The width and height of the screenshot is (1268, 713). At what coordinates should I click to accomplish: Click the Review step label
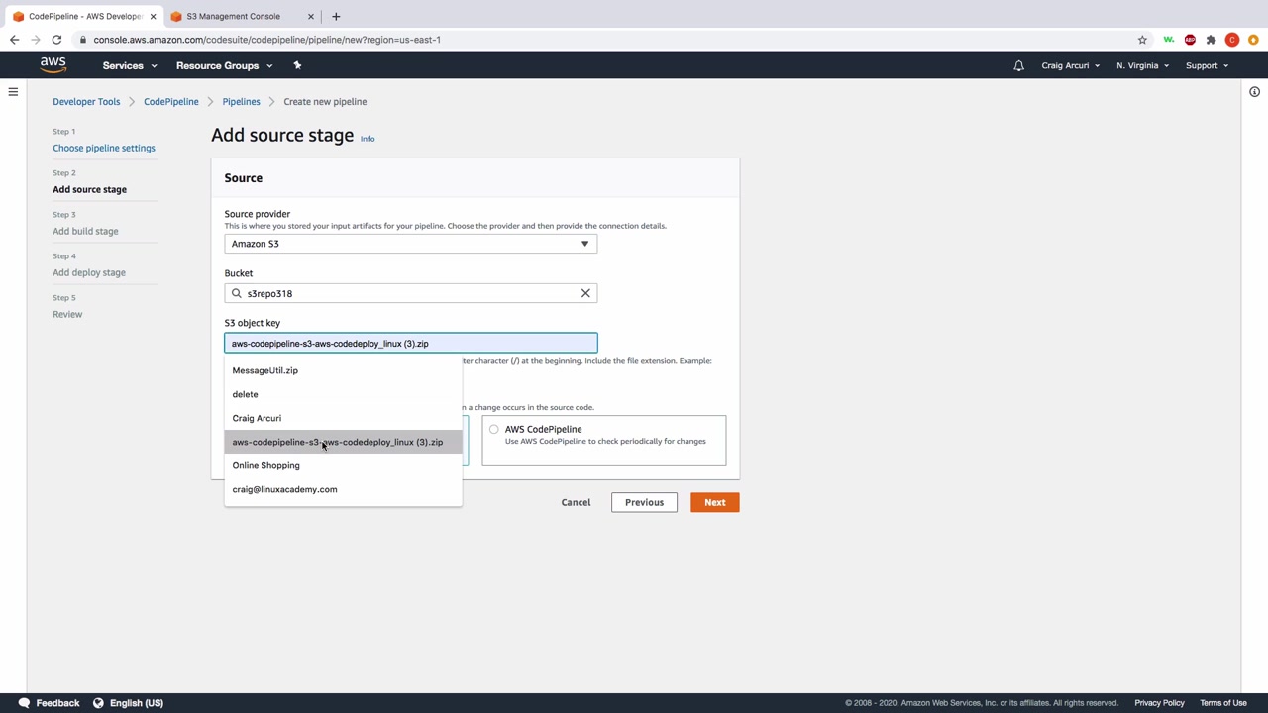(67, 315)
